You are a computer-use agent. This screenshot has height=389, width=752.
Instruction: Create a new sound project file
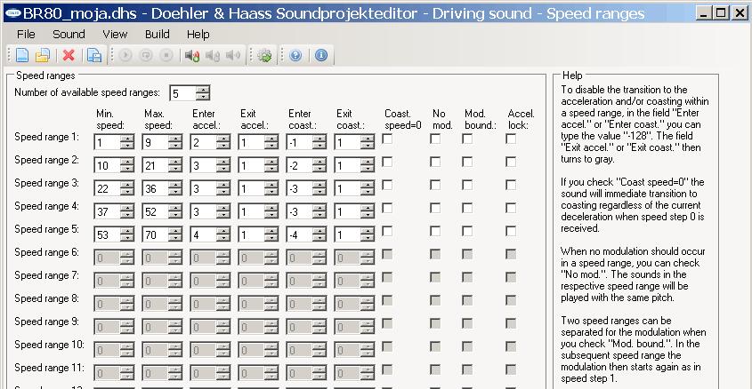click(22, 55)
